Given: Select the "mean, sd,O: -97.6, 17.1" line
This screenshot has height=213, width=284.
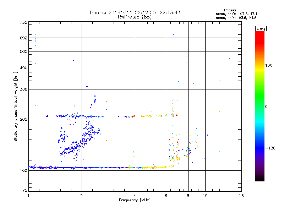Looking at the screenshot, I should pyautogui.click(x=236, y=14).
